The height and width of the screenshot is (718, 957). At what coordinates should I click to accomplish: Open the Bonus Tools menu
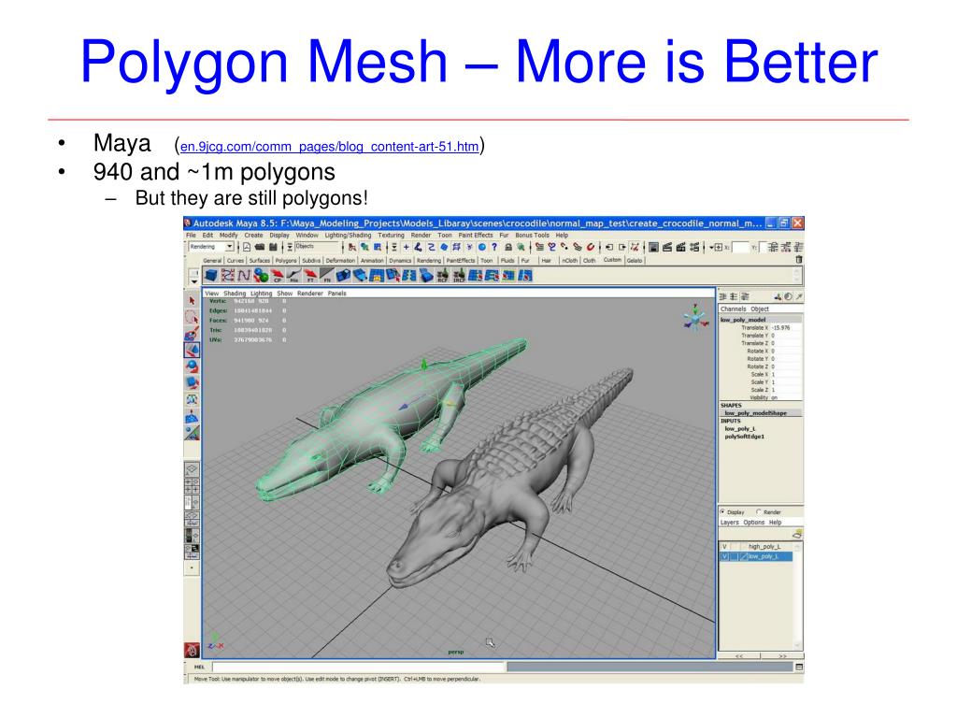532,235
